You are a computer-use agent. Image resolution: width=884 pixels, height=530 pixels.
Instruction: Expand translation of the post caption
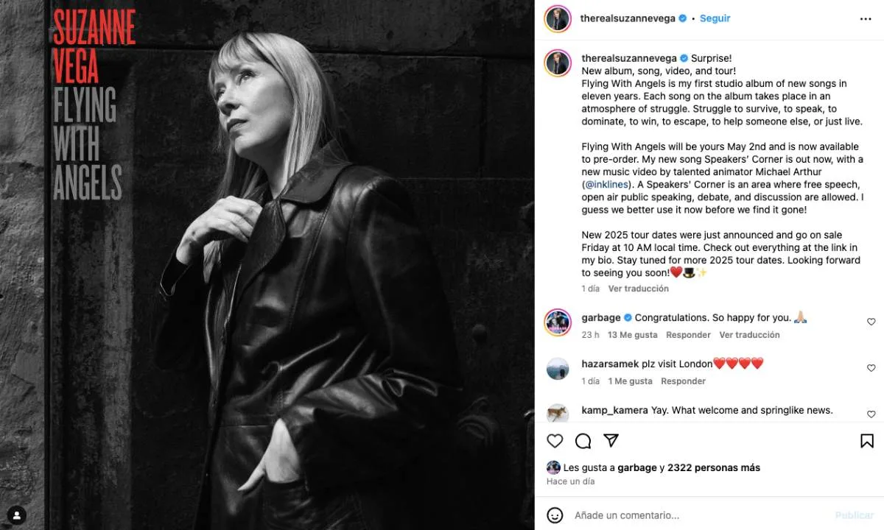(638, 289)
